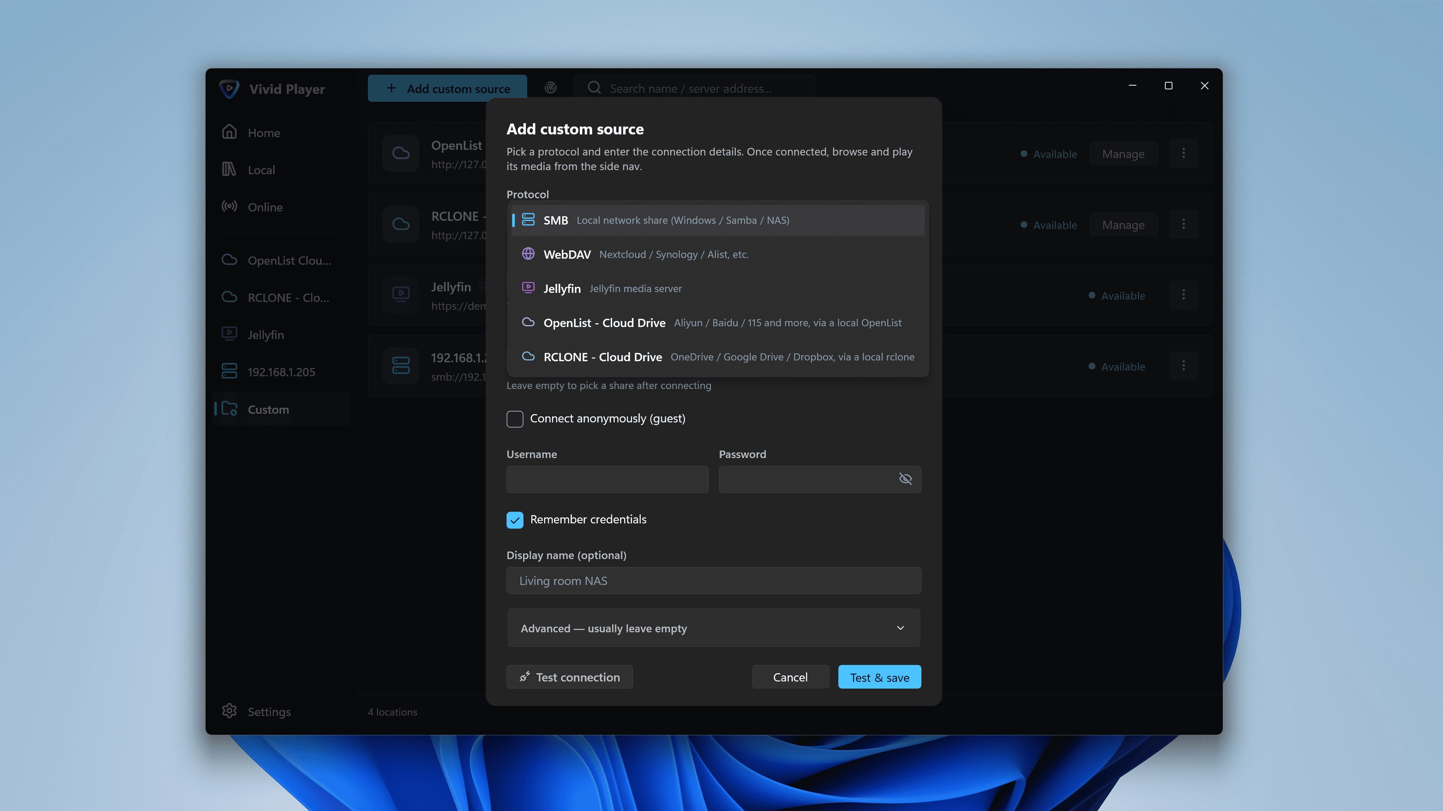The width and height of the screenshot is (1443, 811).
Task: Click the sidebar RCLONE cloud icon
Action: 229,297
